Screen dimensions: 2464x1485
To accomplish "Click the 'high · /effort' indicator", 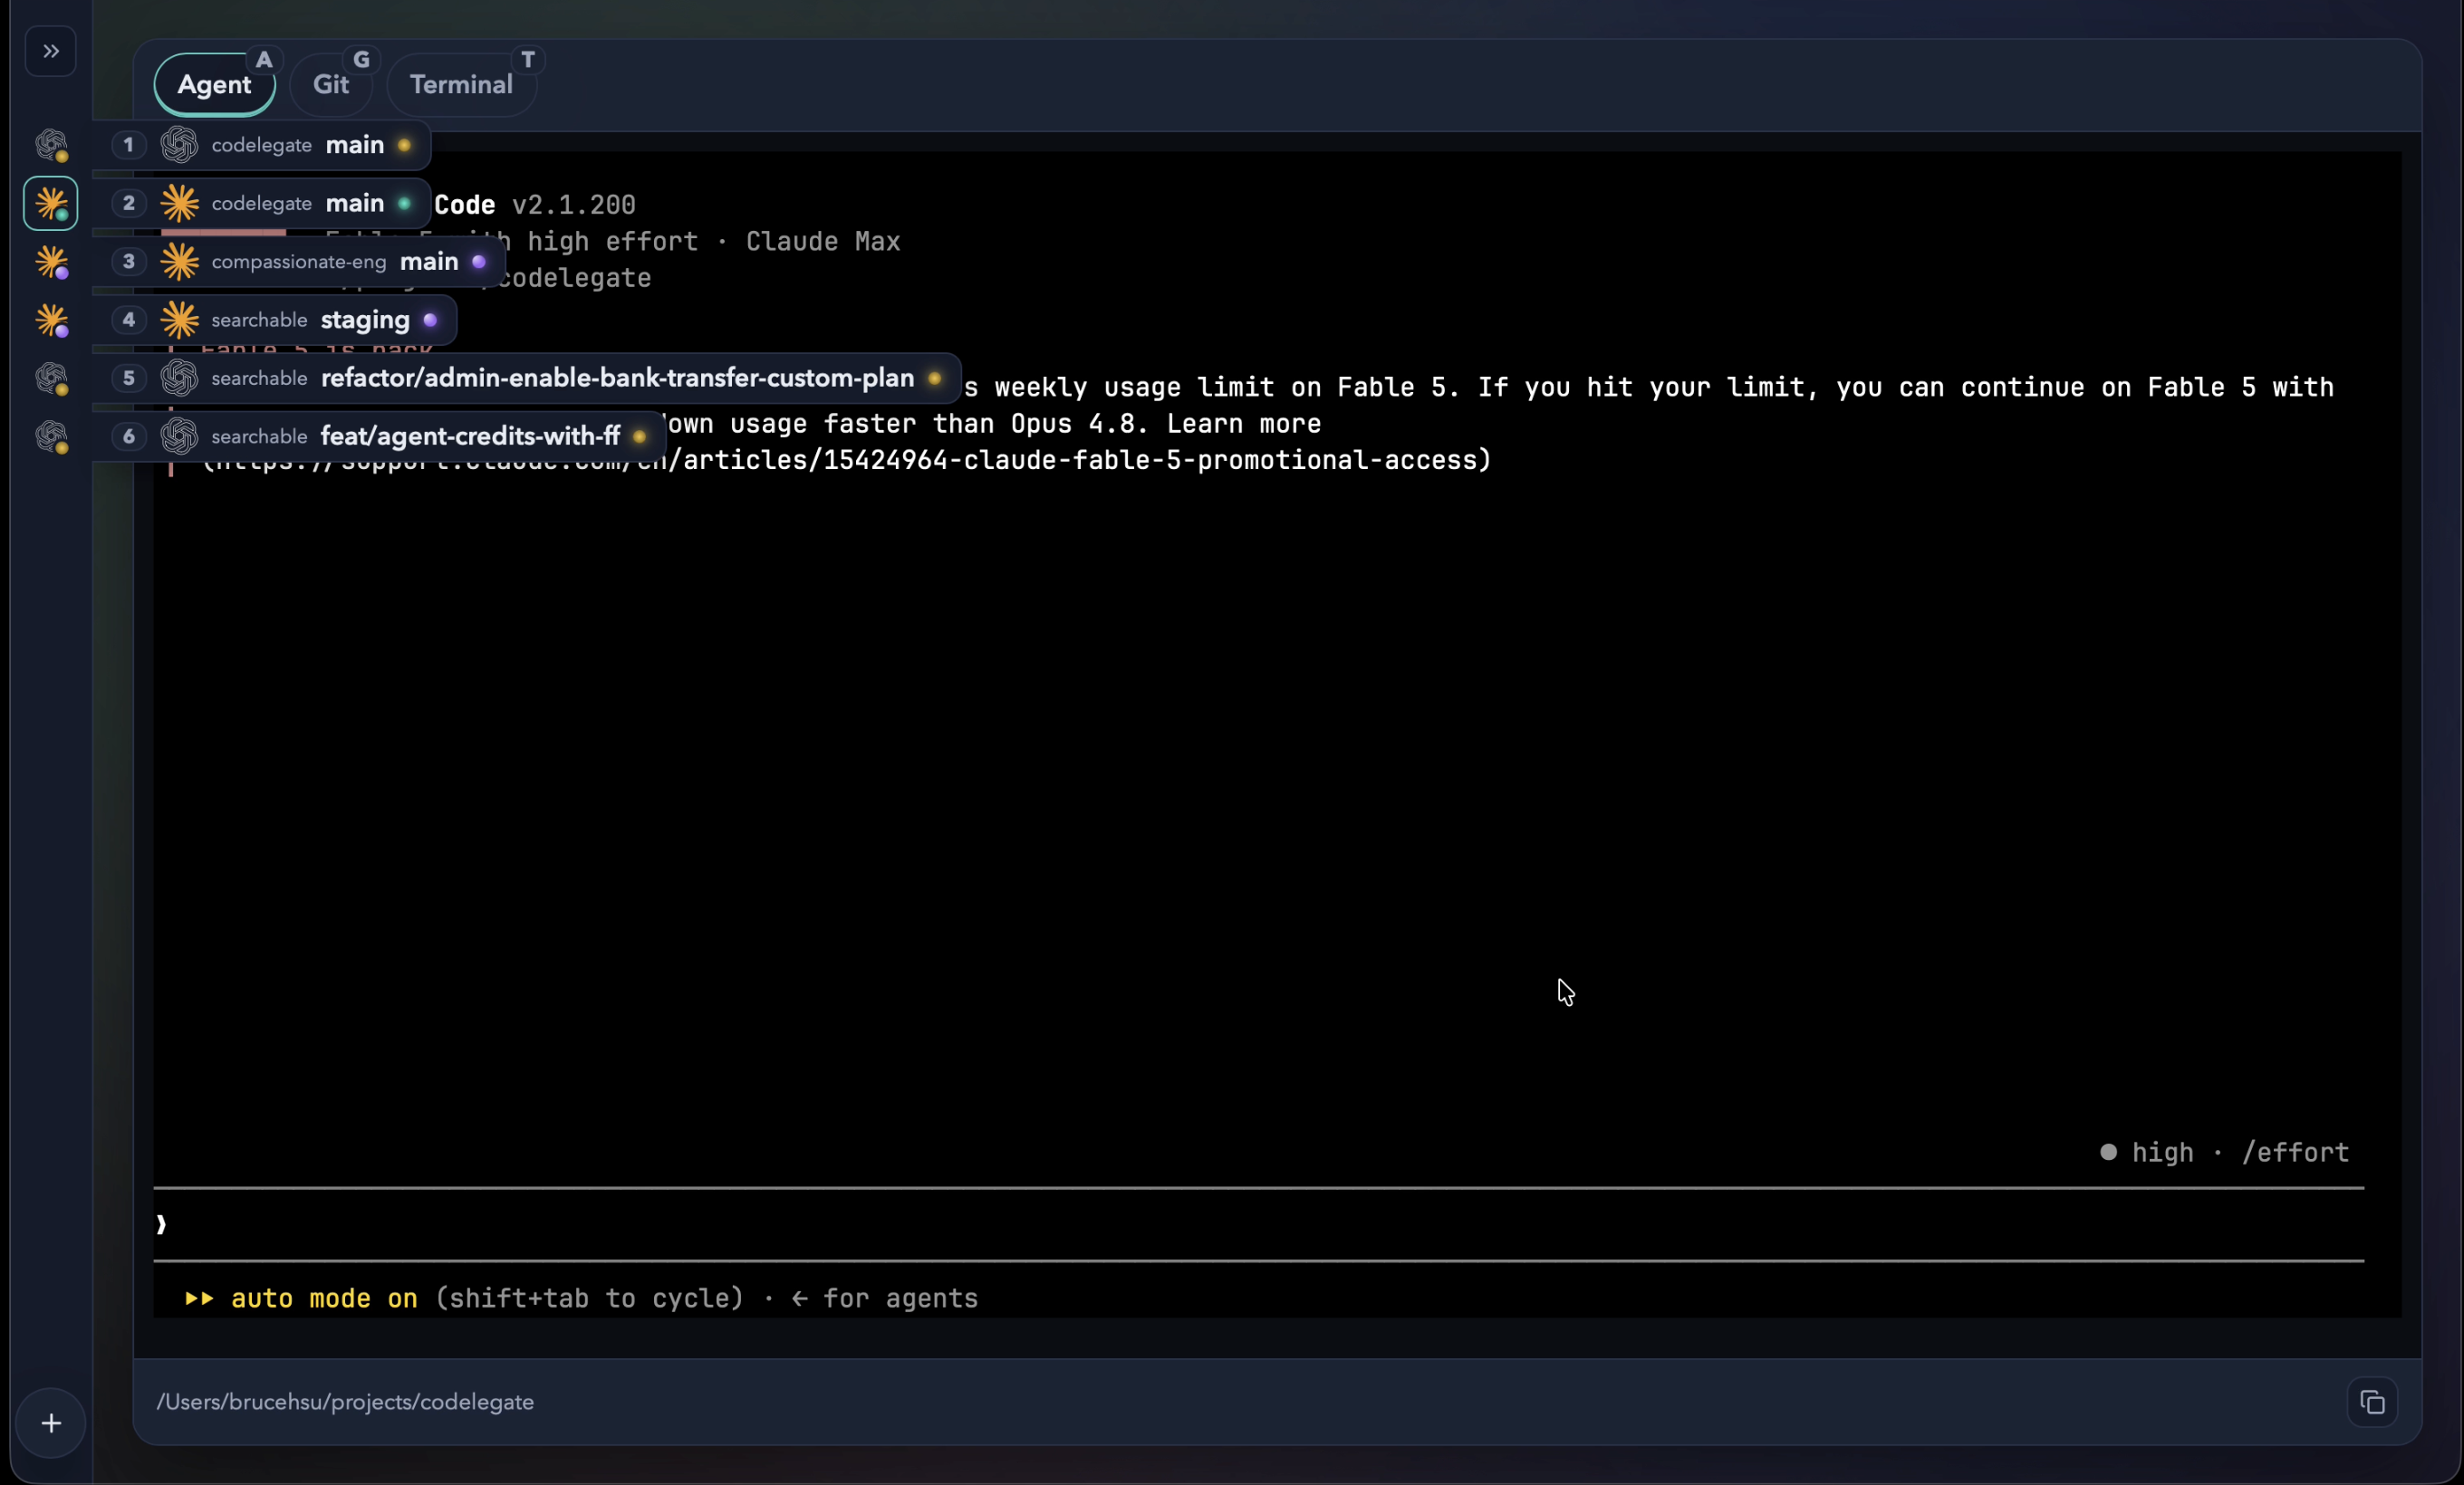I will pyautogui.click(x=2224, y=1152).
